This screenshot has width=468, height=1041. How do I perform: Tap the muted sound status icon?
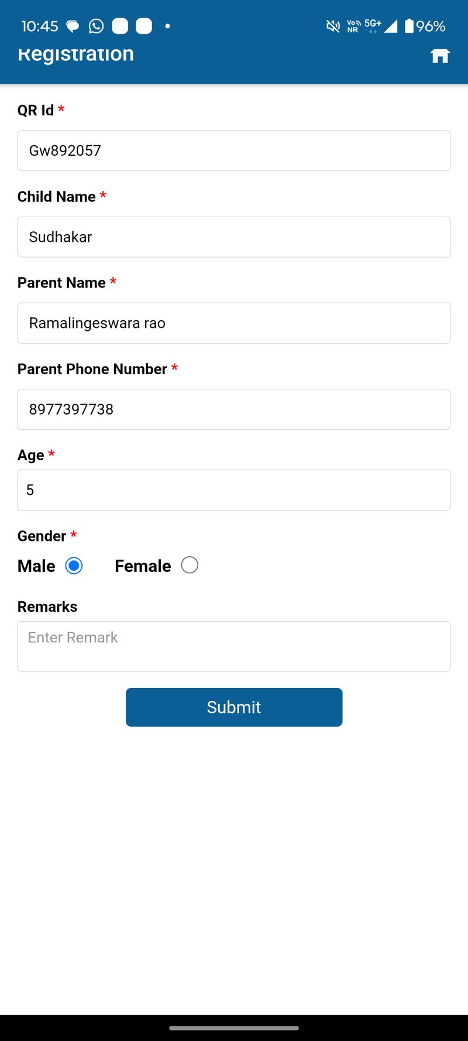tap(333, 26)
